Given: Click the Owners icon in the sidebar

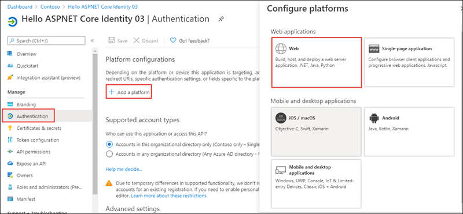Looking at the screenshot, I should (10, 175).
